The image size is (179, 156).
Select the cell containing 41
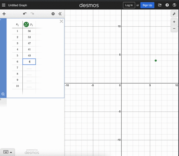[29, 49]
